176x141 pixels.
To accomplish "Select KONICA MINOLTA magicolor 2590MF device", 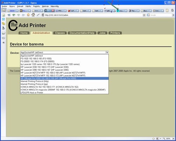I will click(x=64, y=90).
